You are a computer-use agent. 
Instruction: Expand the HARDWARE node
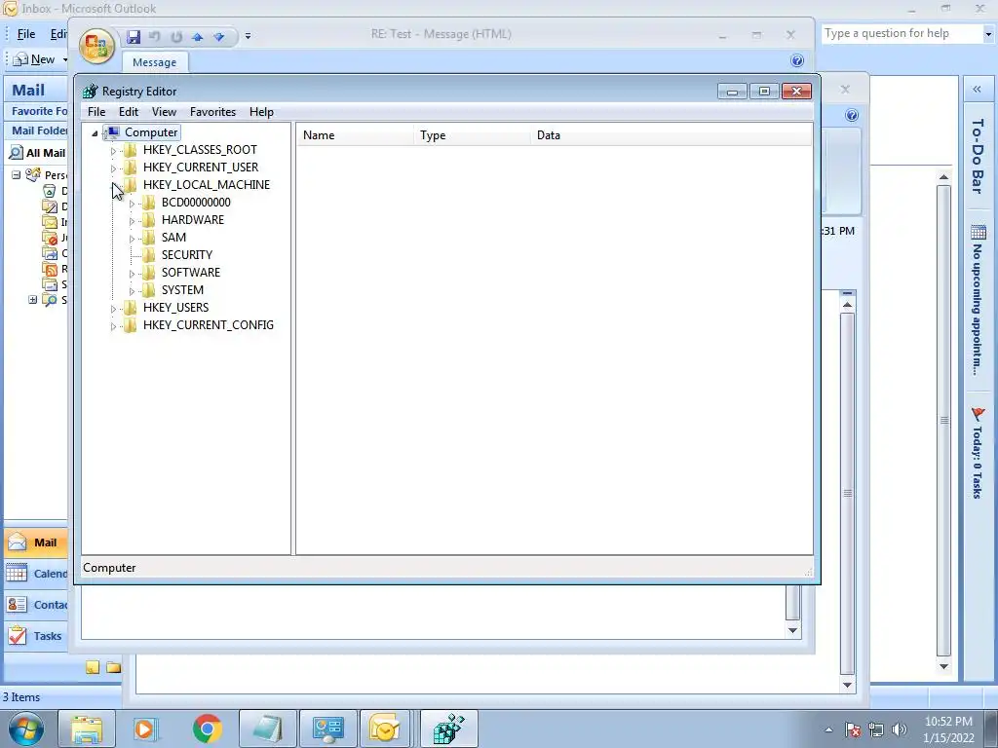132,221
